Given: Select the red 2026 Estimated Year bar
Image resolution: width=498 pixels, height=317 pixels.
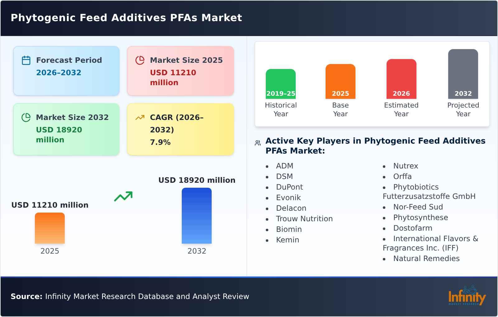Looking at the screenshot, I should pos(401,79).
